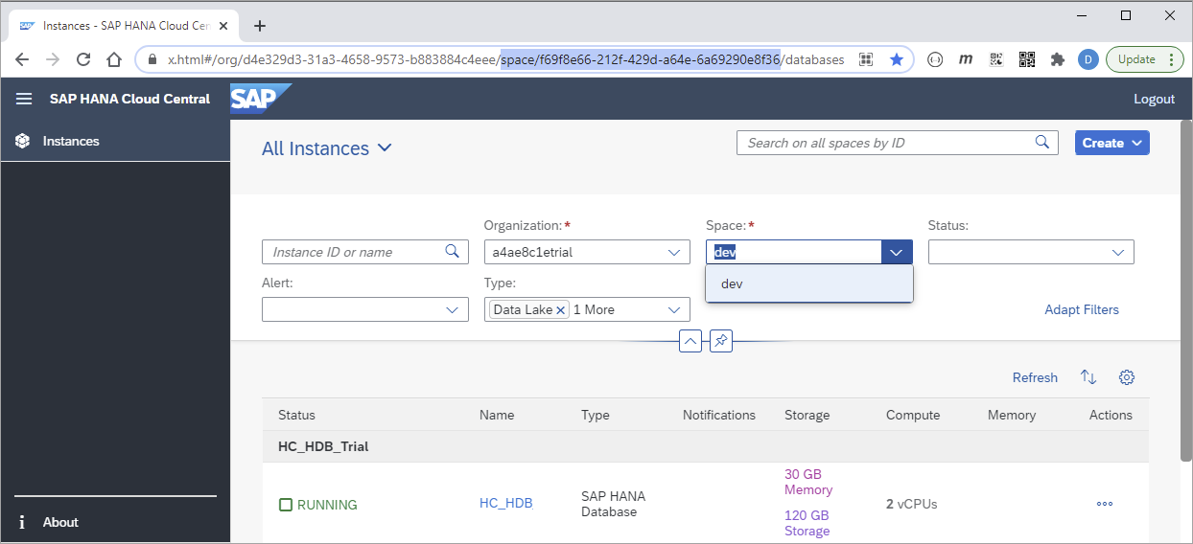The height and width of the screenshot is (544, 1193).
Task: Open the HC_HDB instance link
Action: (506, 503)
